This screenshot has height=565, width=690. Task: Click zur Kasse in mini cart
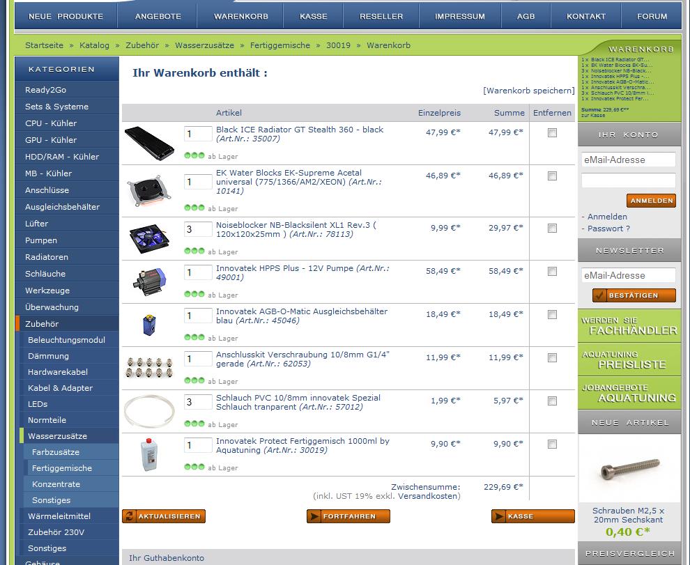[x=593, y=115]
